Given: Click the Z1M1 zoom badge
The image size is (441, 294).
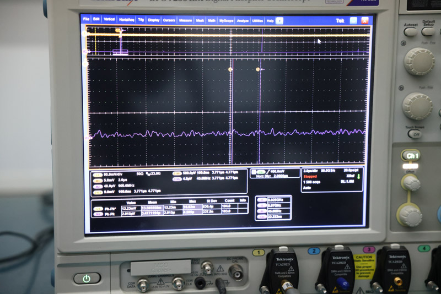Looking at the screenshot, I should [177, 173].
